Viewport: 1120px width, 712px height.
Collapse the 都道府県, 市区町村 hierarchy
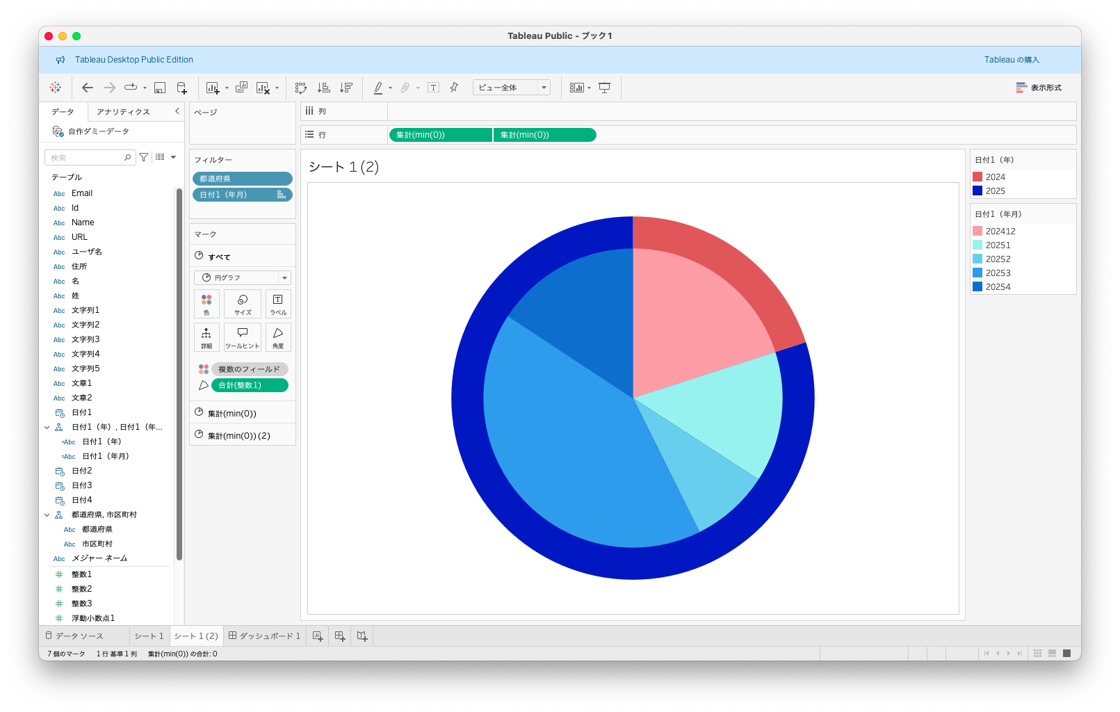47,515
